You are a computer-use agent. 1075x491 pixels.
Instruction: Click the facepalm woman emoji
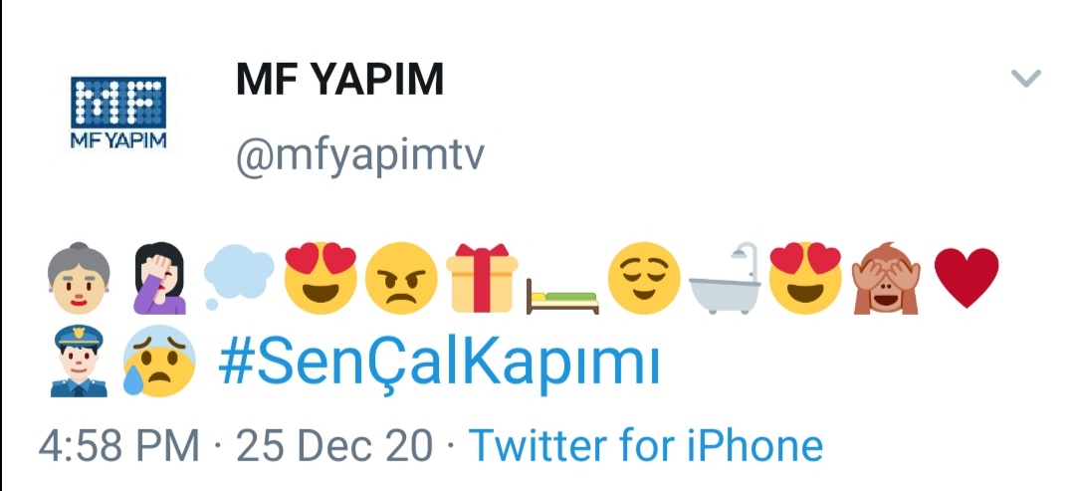pyautogui.click(x=159, y=279)
